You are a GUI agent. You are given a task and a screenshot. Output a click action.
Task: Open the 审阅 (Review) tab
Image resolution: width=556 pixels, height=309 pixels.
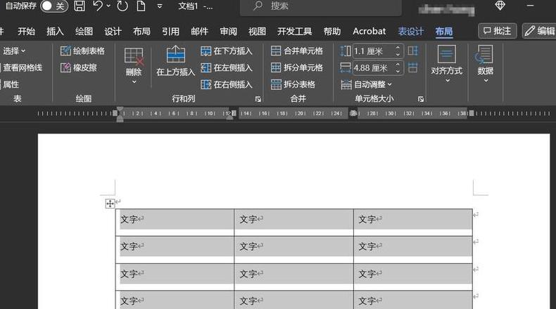[x=228, y=31]
